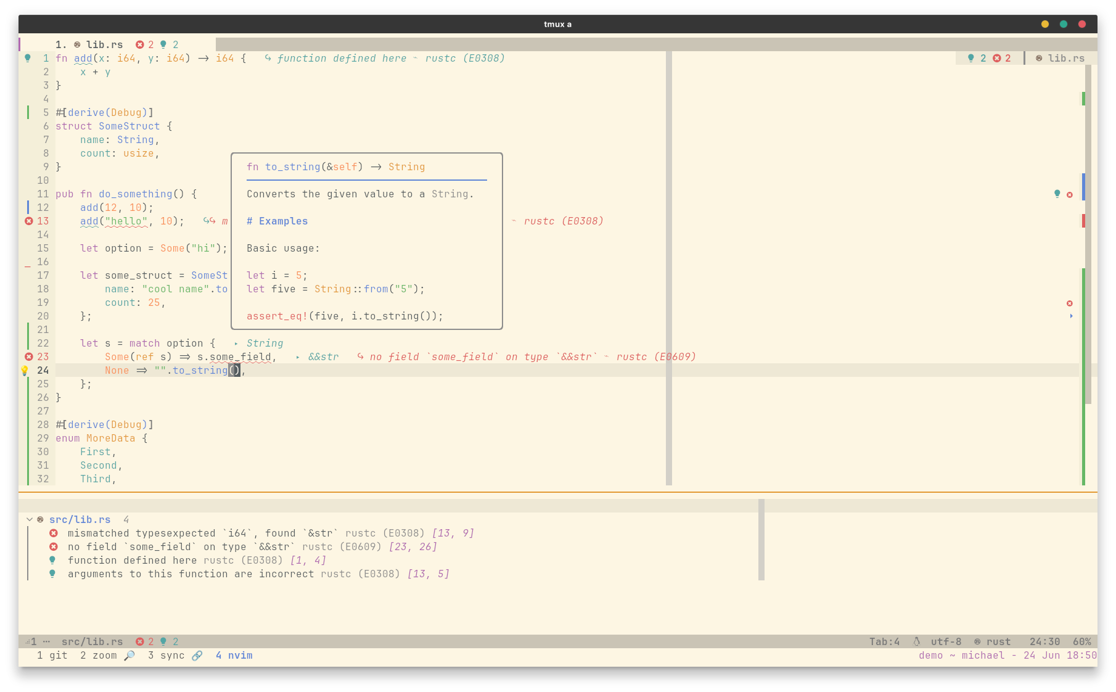Click the lower red error marker in the scrollbar
Viewport: 1116px width, 692px height.
click(1070, 303)
